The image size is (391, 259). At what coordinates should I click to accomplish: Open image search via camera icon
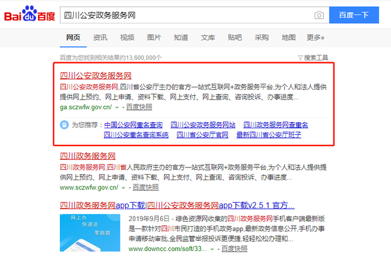(x=319, y=15)
